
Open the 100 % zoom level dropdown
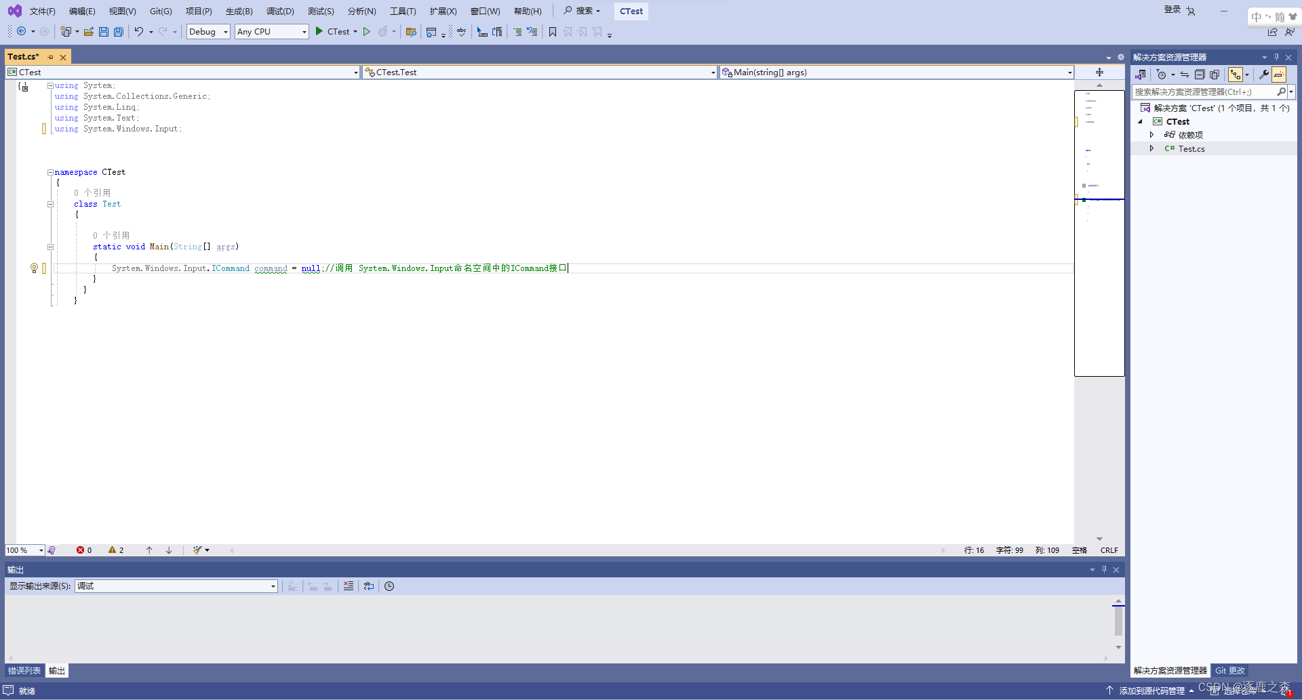25,550
